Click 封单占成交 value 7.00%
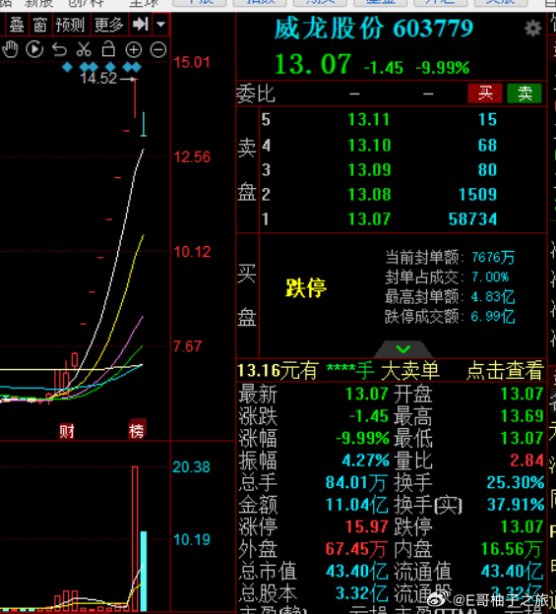The image size is (556, 614). coord(490,277)
